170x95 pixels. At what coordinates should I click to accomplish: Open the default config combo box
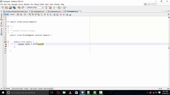35,8
